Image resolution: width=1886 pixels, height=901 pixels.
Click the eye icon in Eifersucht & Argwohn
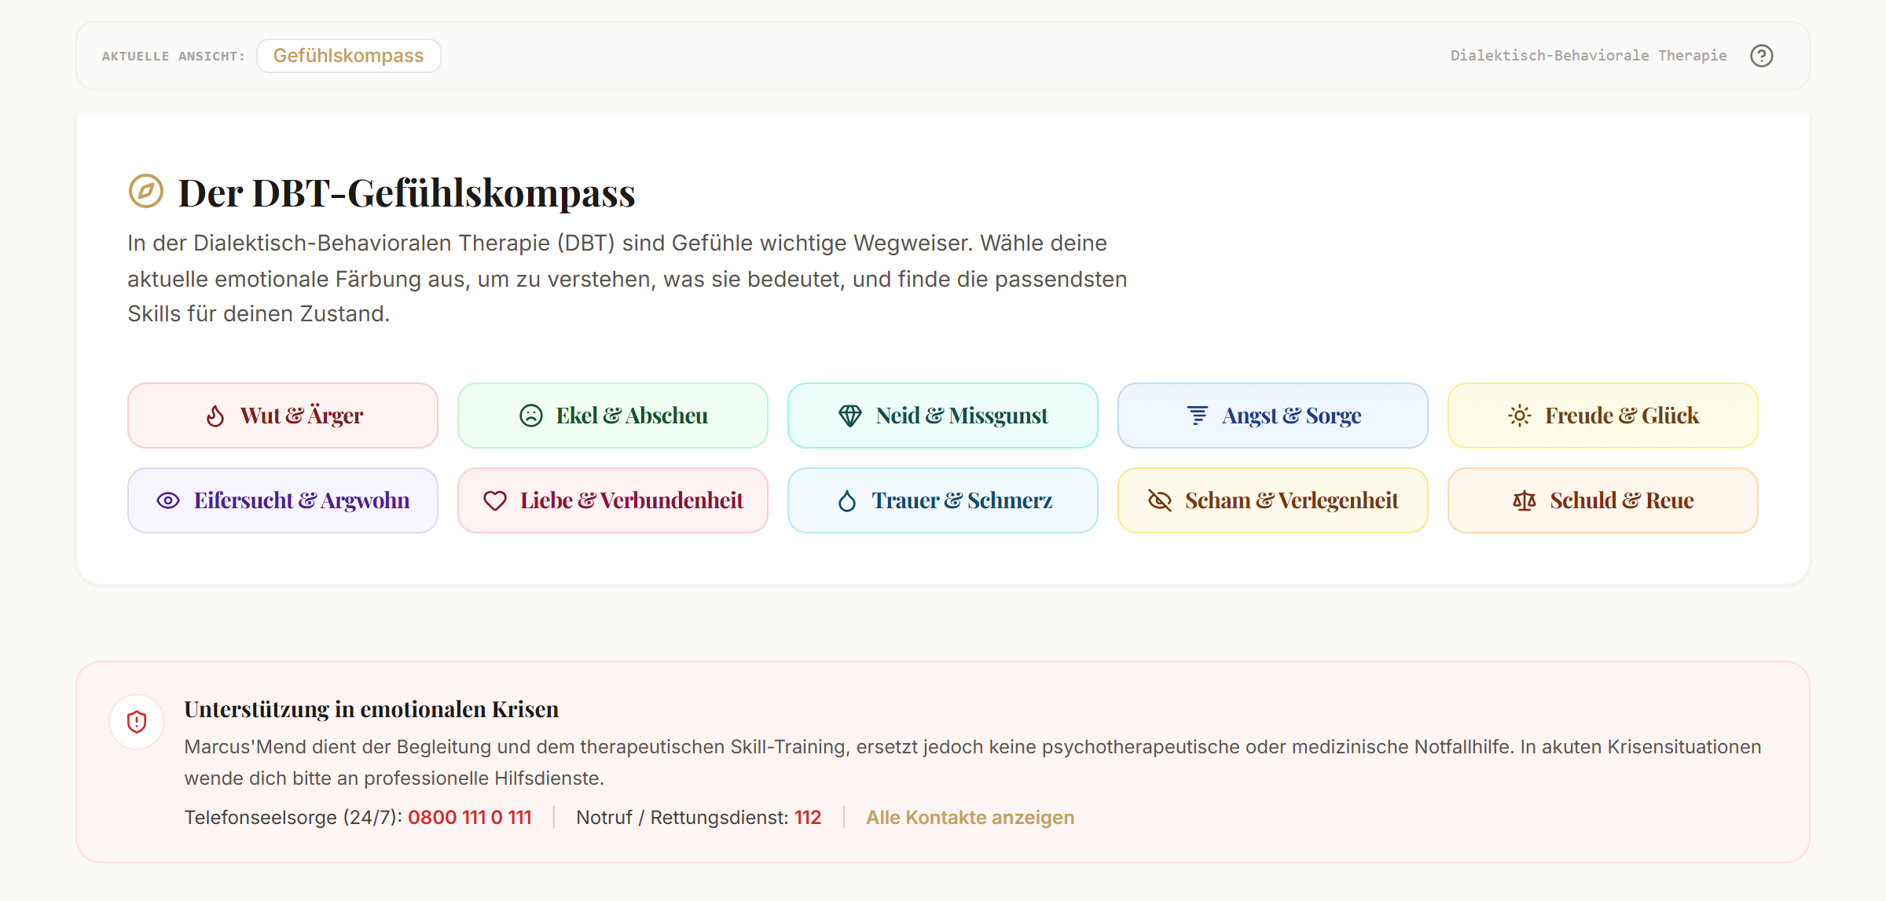coord(168,500)
